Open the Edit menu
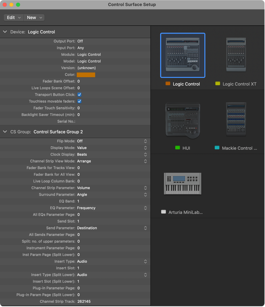 (x=14, y=18)
